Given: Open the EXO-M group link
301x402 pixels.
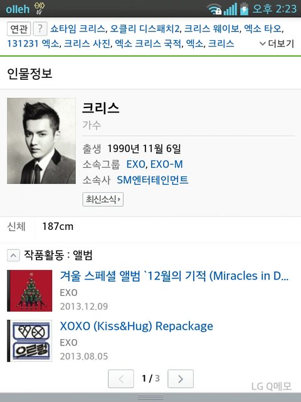Looking at the screenshot, I should click(167, 165).
